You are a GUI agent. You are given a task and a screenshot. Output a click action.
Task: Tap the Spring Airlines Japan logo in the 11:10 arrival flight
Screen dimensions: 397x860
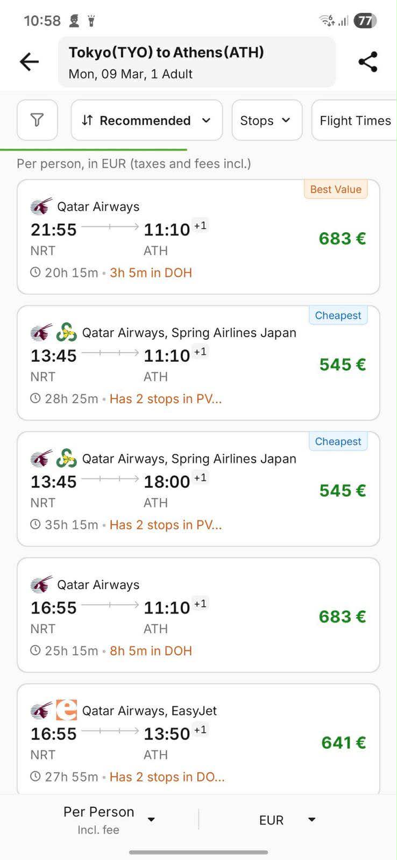coord(67,332)
